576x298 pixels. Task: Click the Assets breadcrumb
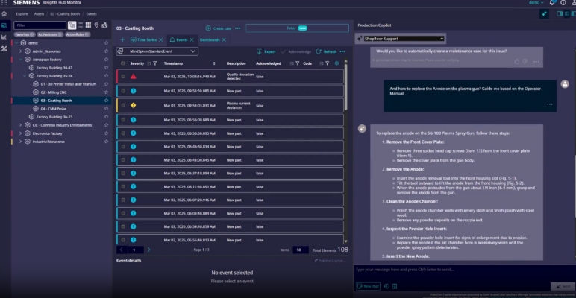pos(39,14)
